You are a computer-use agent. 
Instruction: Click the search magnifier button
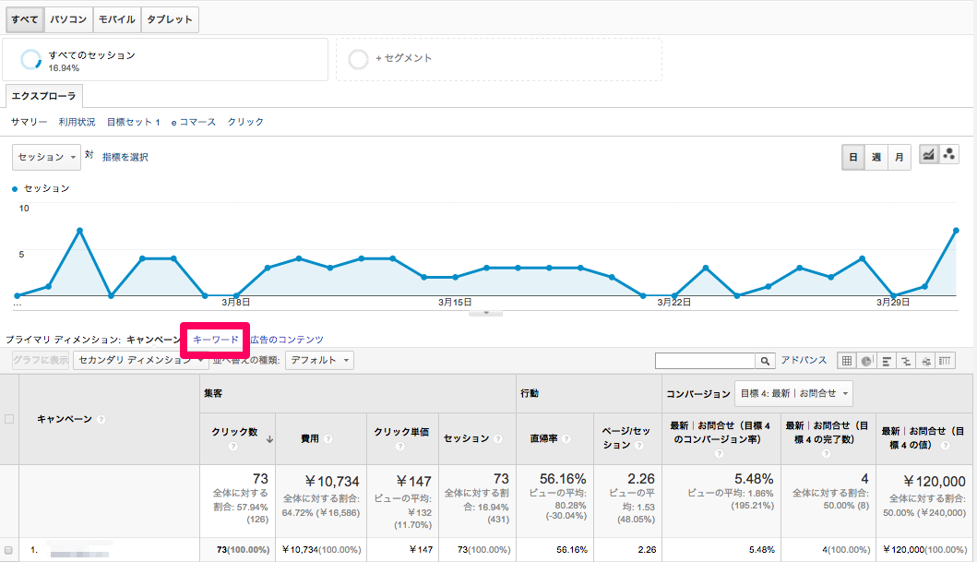[x=766, y=361]
